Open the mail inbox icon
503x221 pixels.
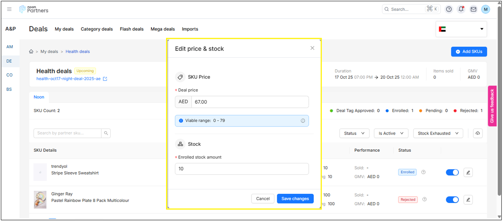coord(473,9)
